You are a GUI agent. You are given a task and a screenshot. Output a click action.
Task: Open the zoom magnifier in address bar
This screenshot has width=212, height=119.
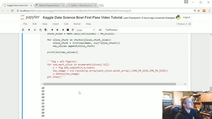click(x=195, y=11)
